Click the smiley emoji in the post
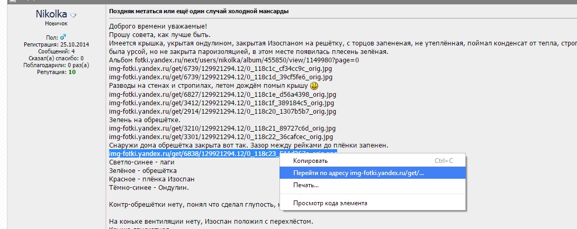Viewport: 577px width, 229px height. tap(314, 86)
